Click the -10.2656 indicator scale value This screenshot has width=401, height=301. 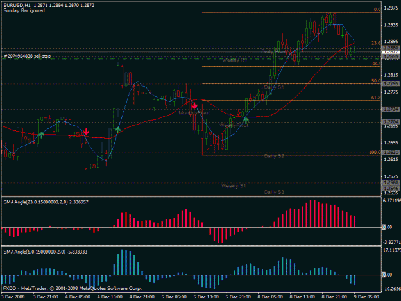(x=392, y=289)
